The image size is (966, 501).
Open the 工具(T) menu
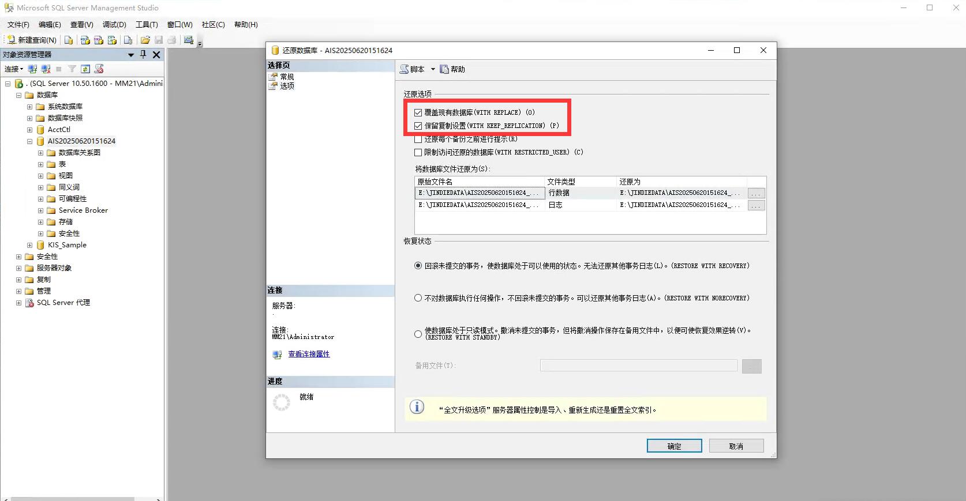click(147, 24)
